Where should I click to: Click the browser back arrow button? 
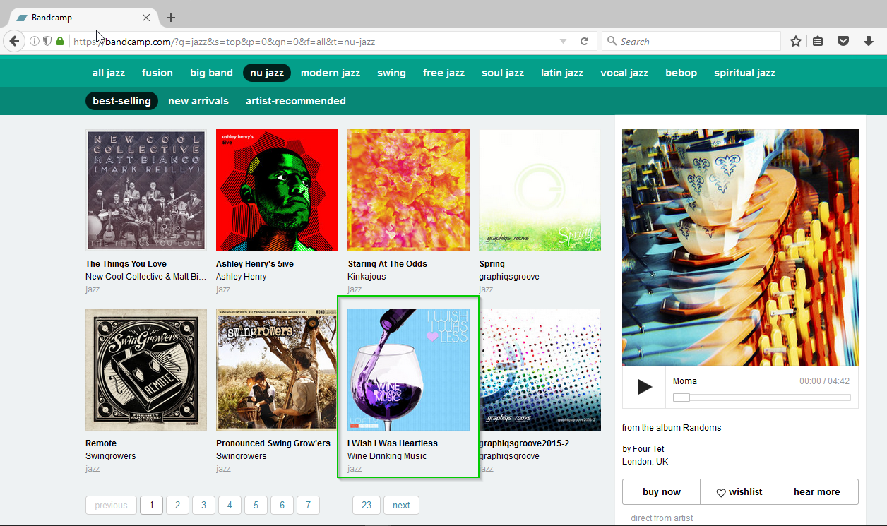[x=14, y=42]
